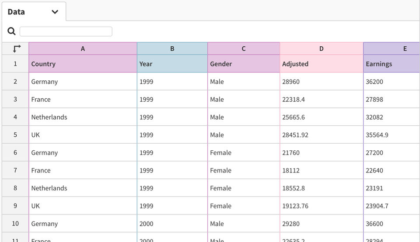
Task: Select Germany cell in row 6
Action: coord(83,152)
